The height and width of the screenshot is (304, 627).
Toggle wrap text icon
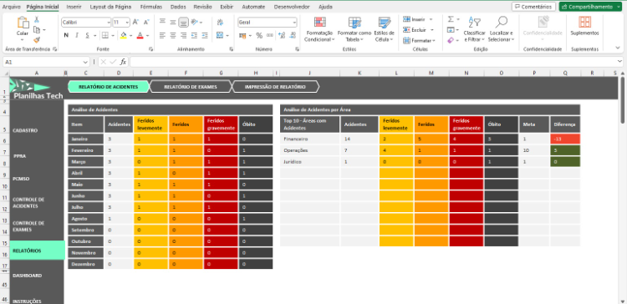click(220, 23)
